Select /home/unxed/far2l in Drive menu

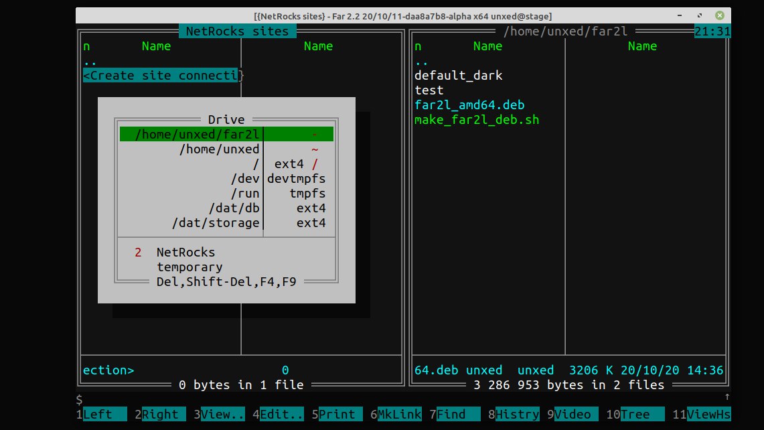coord(226,134)
